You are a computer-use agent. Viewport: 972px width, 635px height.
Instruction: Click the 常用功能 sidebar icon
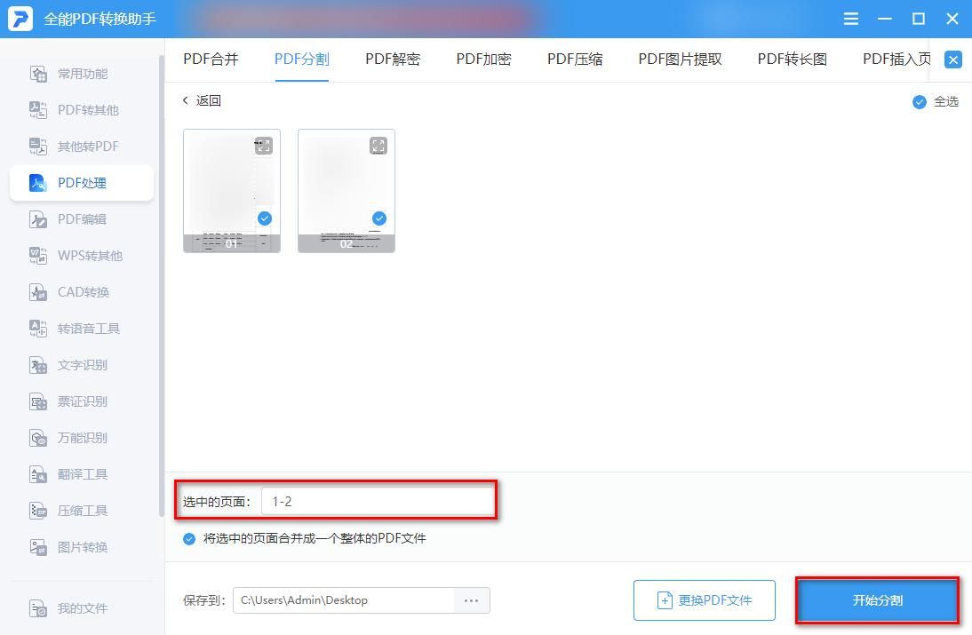pyautogui.click(x=38, y=74)
